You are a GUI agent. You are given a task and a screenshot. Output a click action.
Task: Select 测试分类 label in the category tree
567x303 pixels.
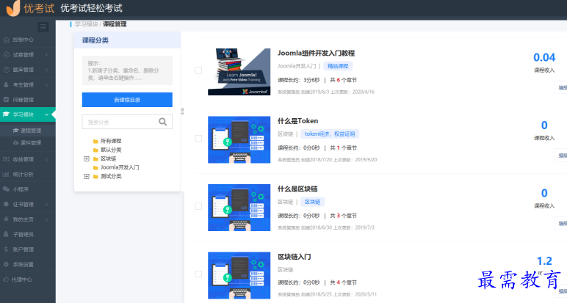click(x=111, y=176)
